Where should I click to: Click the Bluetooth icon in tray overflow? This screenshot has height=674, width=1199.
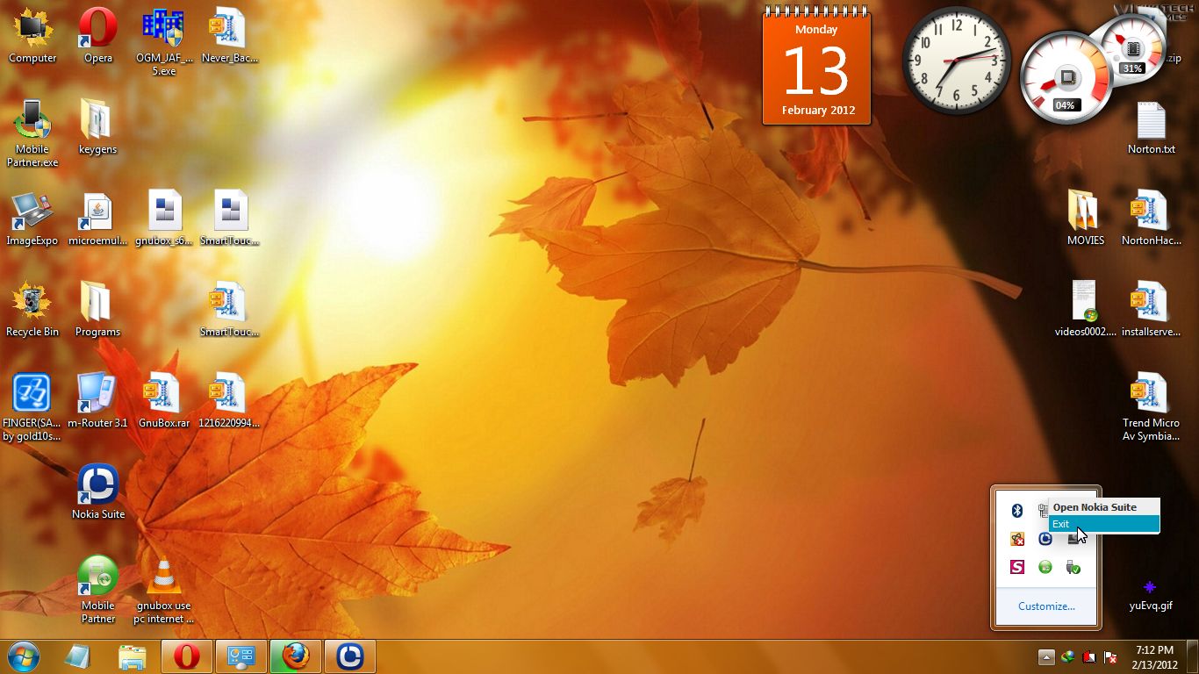(1017, 511)
